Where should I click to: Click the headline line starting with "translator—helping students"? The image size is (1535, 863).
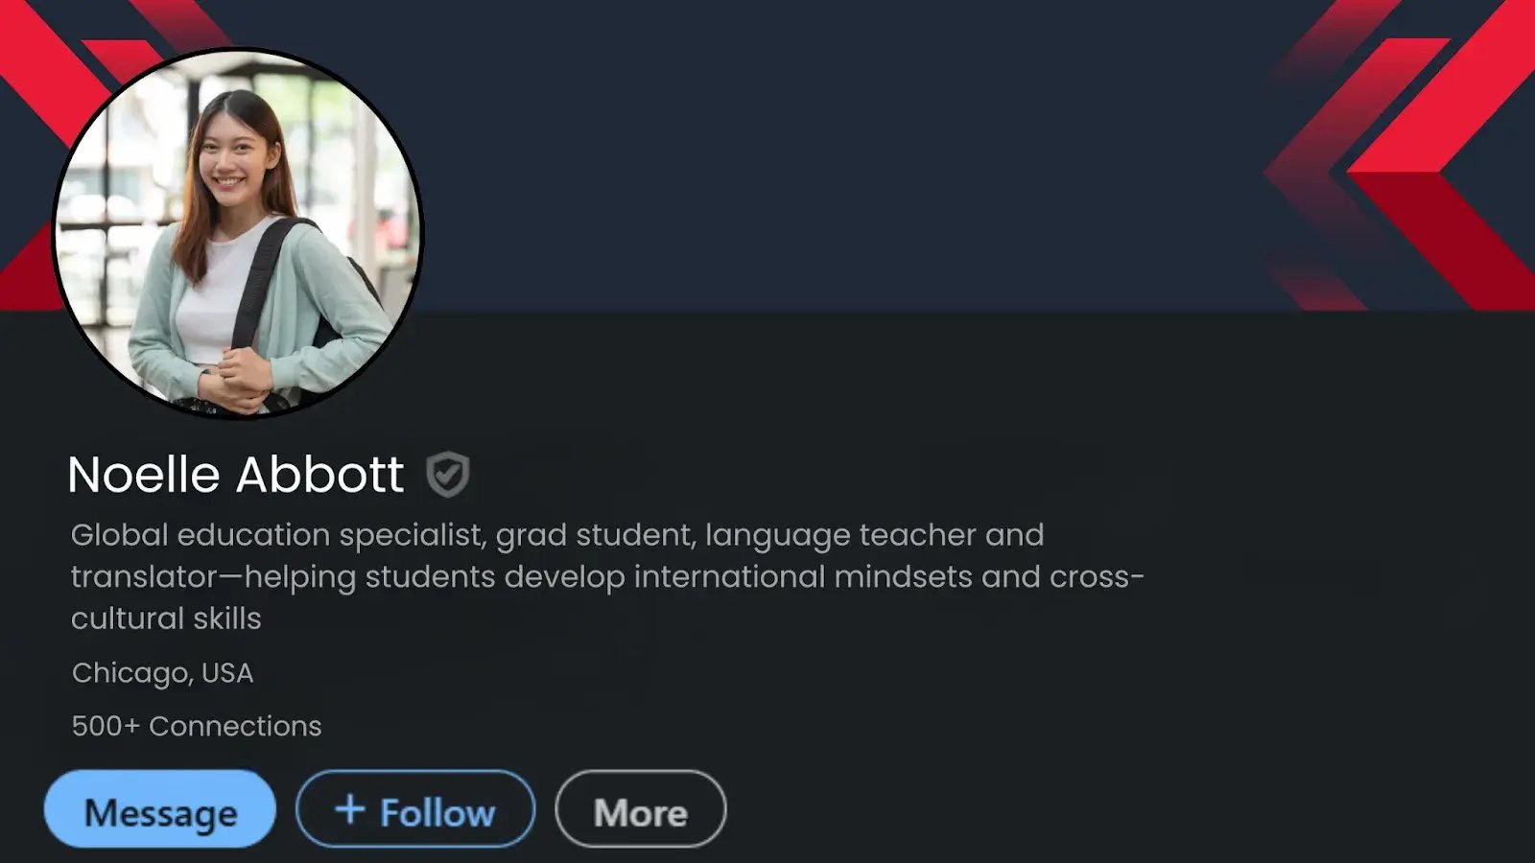click(x=606, y=577)
